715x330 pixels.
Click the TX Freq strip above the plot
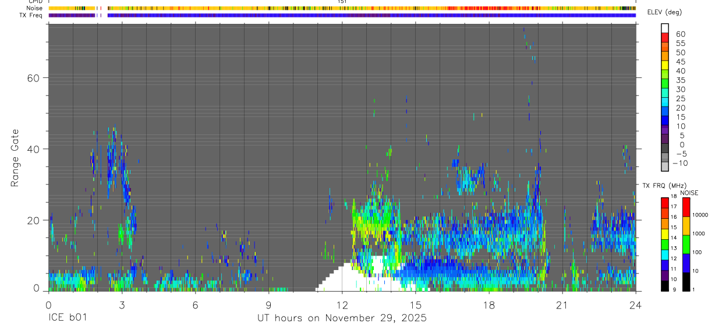click(x=342, y=15)
